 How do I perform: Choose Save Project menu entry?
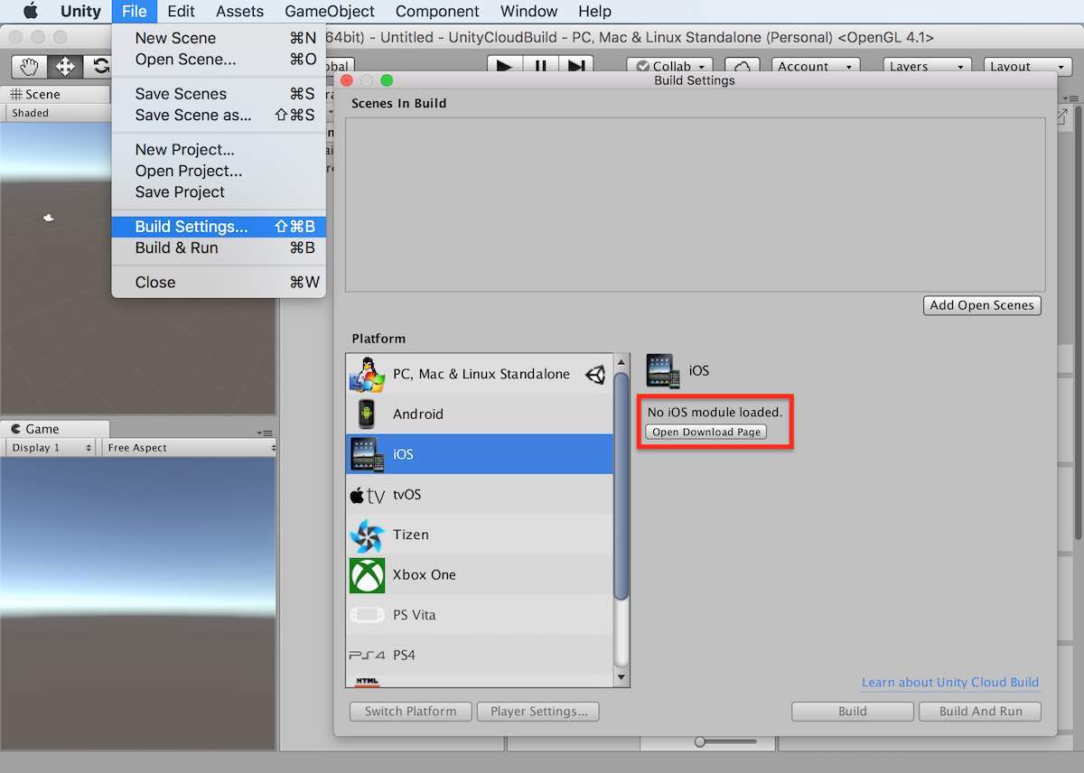coord(219,191)
